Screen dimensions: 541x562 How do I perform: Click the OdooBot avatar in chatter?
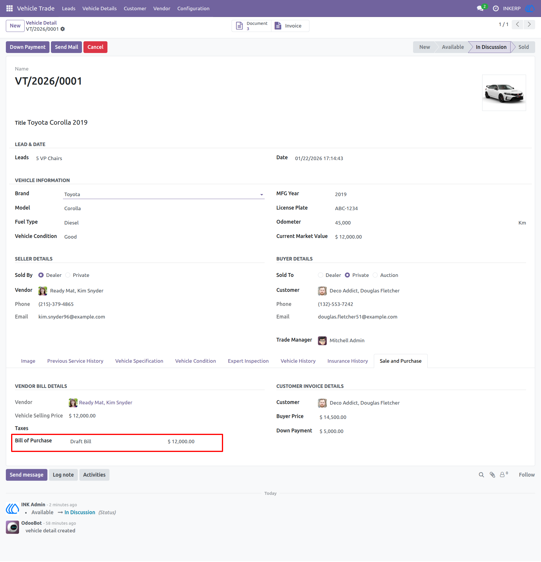click(13, 527)
